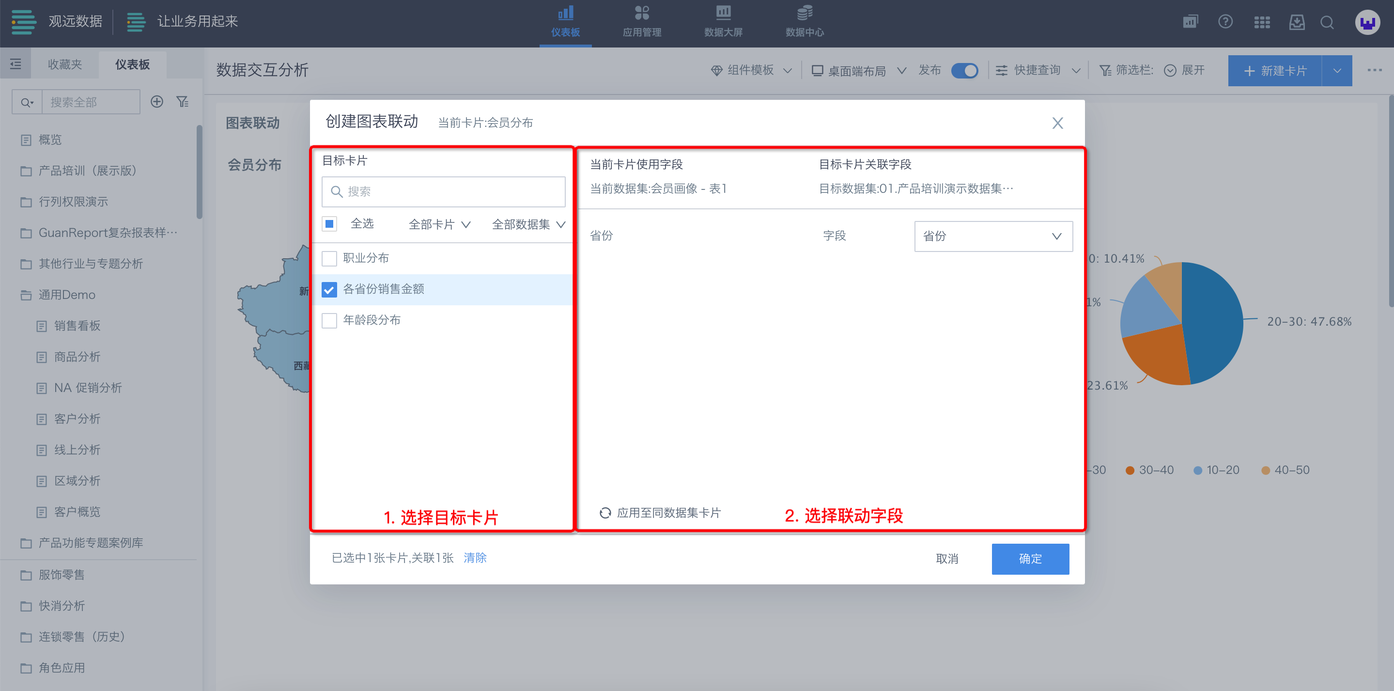
Task: Click the add plus icon beside sidebar search
Action: (x=157, y=102)
